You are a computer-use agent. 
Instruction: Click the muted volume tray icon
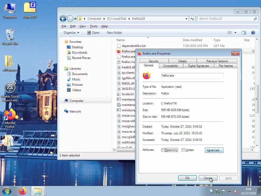[x=236, y=191]
